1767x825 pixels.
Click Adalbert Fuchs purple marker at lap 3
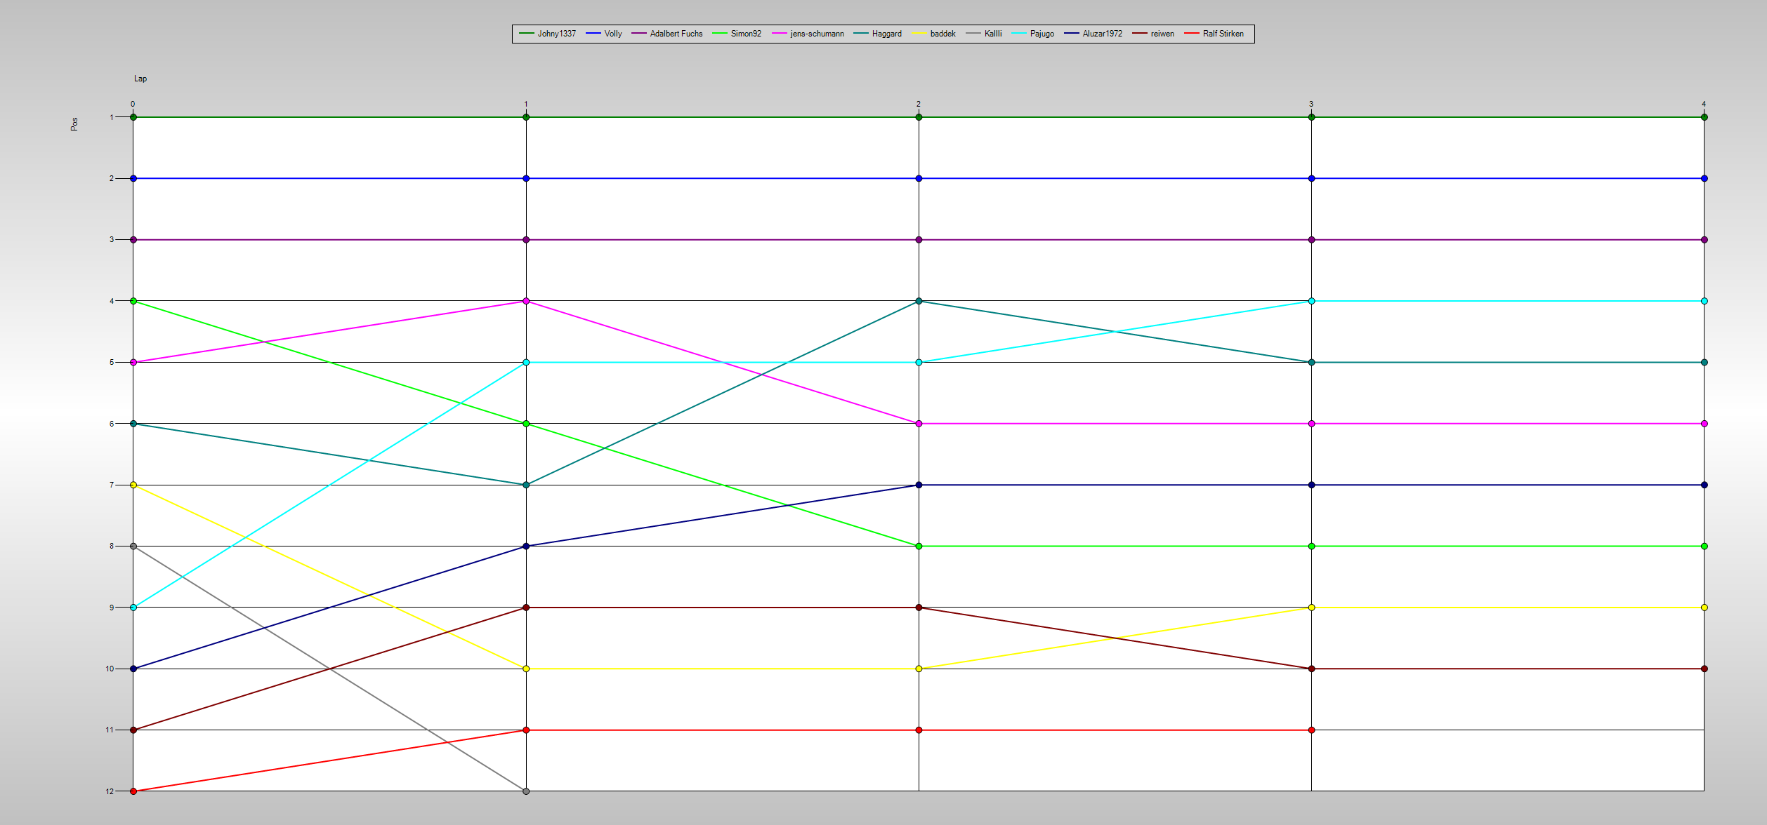click(x=1311, y=240)
